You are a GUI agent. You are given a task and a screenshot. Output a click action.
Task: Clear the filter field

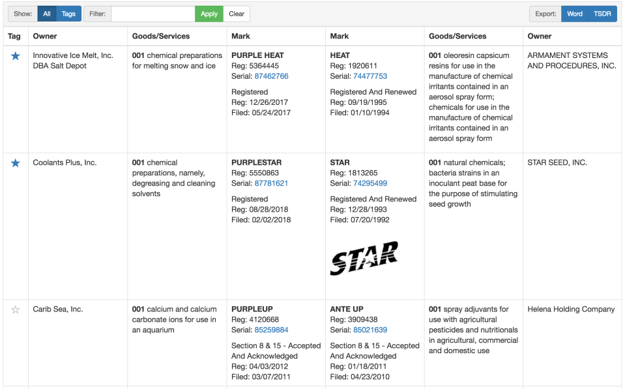pyautogui.click(x=237, y=14)
